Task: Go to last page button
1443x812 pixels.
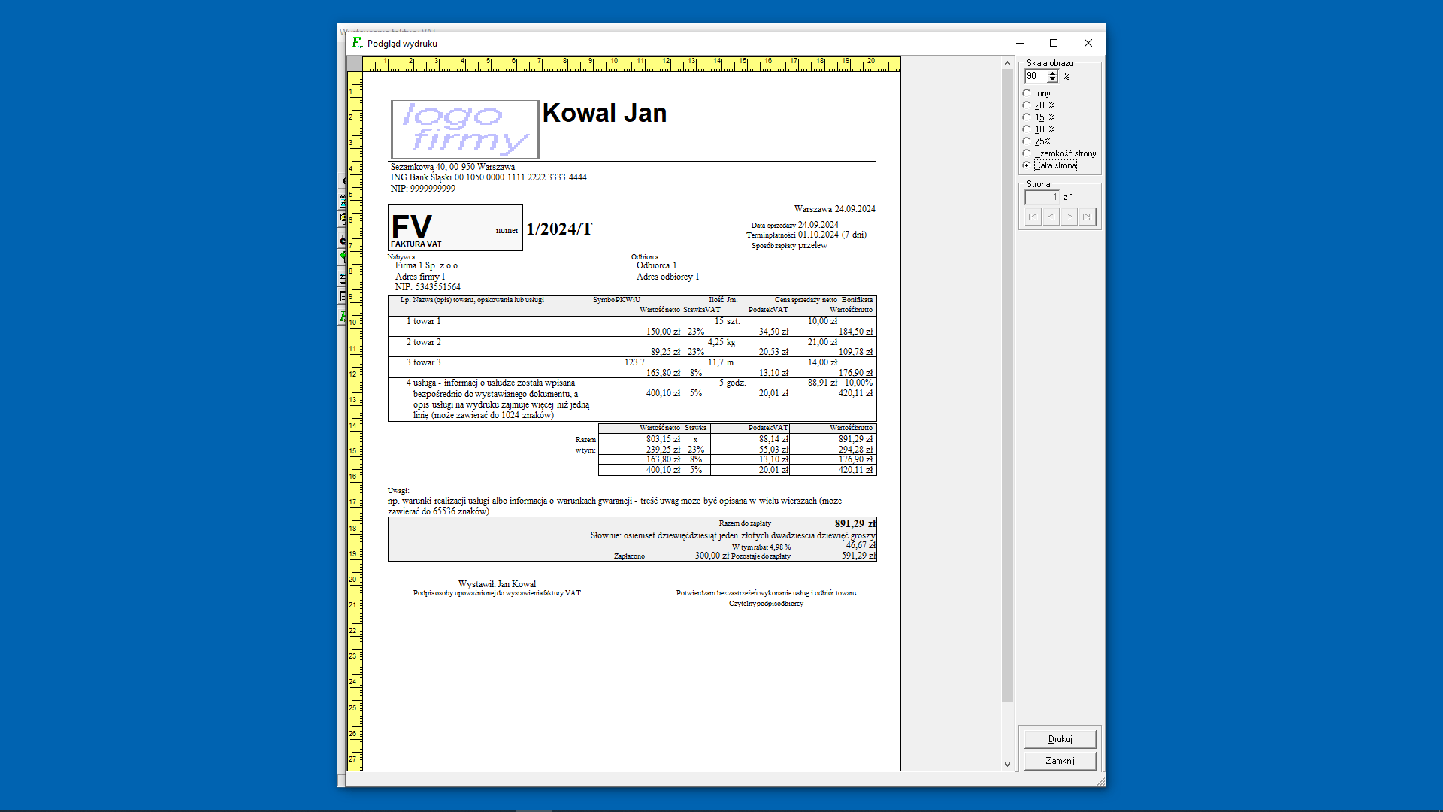Action: coord(1087,217)
